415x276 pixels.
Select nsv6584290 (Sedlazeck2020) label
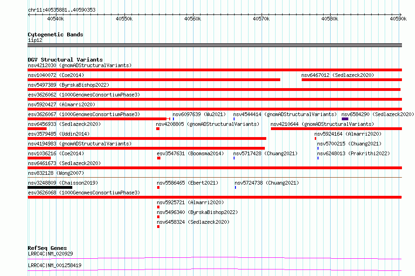[x=377, y=114]
